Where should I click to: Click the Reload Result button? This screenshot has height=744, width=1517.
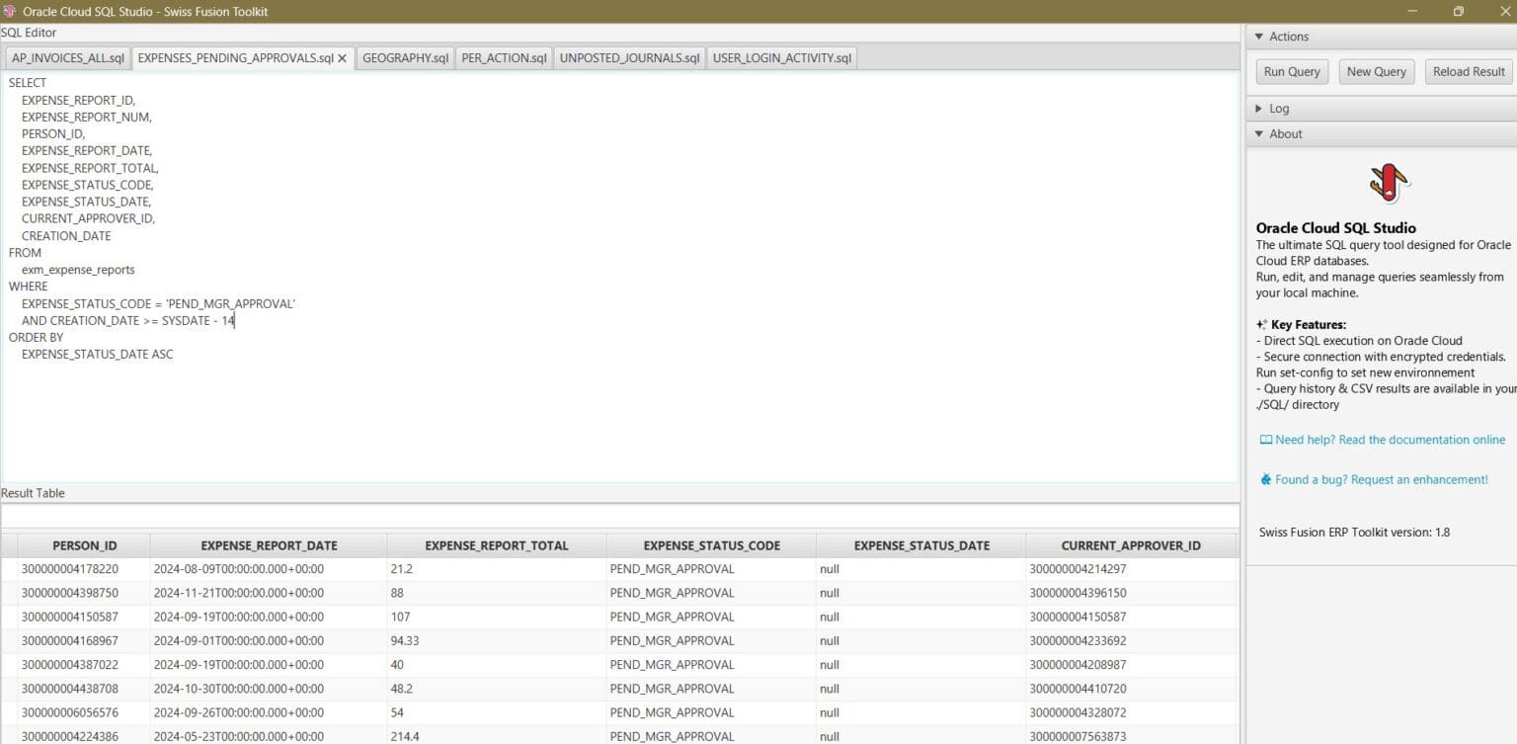1469,71
